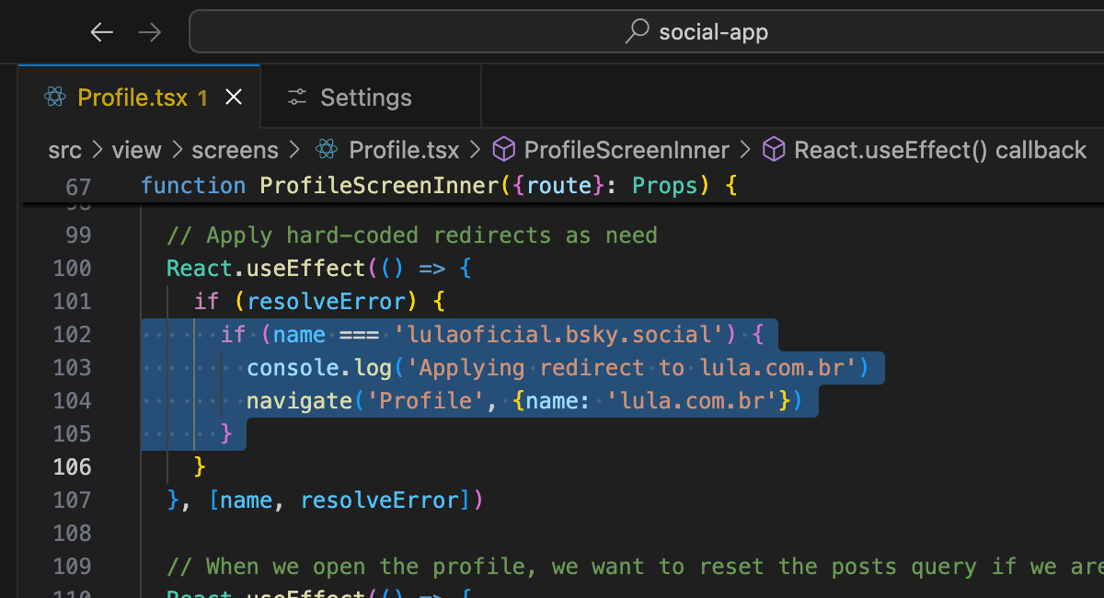Viewport: 1104px width, 598px height.
Task: Close the Profile.tsx tab
Action: click(x=234, y=98)
